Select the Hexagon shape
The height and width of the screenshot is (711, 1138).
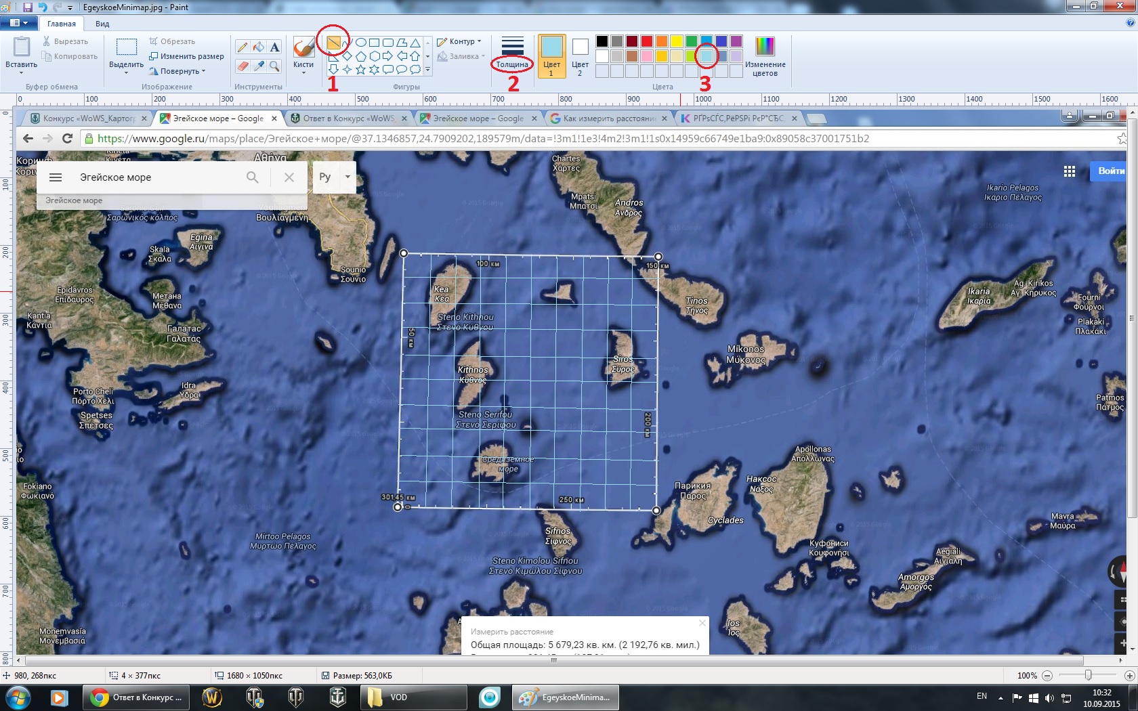(374, 56)
